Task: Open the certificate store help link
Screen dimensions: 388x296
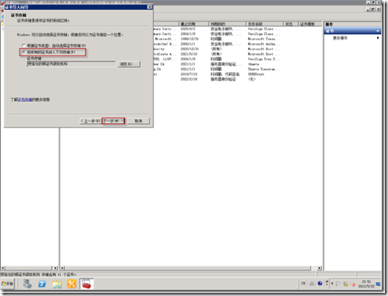Action: pyautogui.click(x=25, y=100)
